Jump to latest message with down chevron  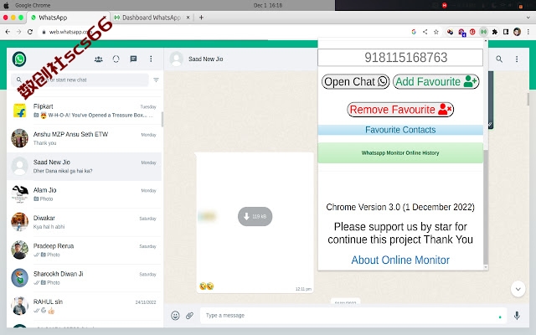[518, 289]
